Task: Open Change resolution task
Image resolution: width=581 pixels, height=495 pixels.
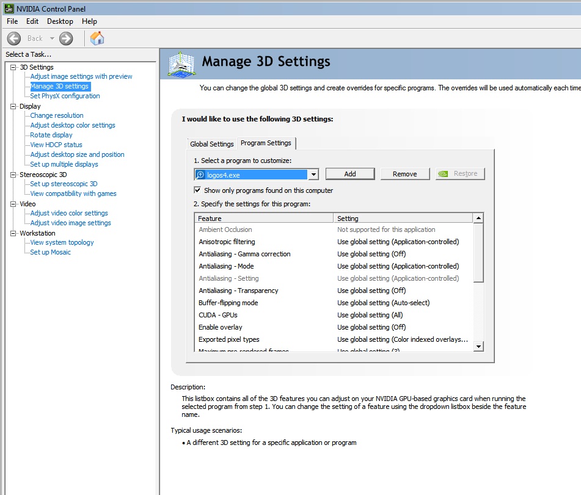Action: [x=57, y=115]
